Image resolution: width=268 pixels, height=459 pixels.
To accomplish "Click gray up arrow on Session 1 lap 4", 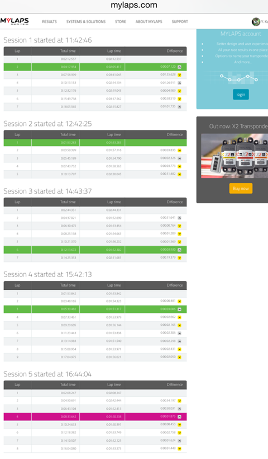I will point(180,83).
